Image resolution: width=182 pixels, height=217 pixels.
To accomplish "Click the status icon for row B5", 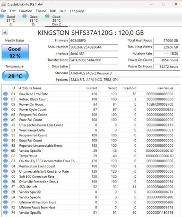I will (x=5, y=135).
